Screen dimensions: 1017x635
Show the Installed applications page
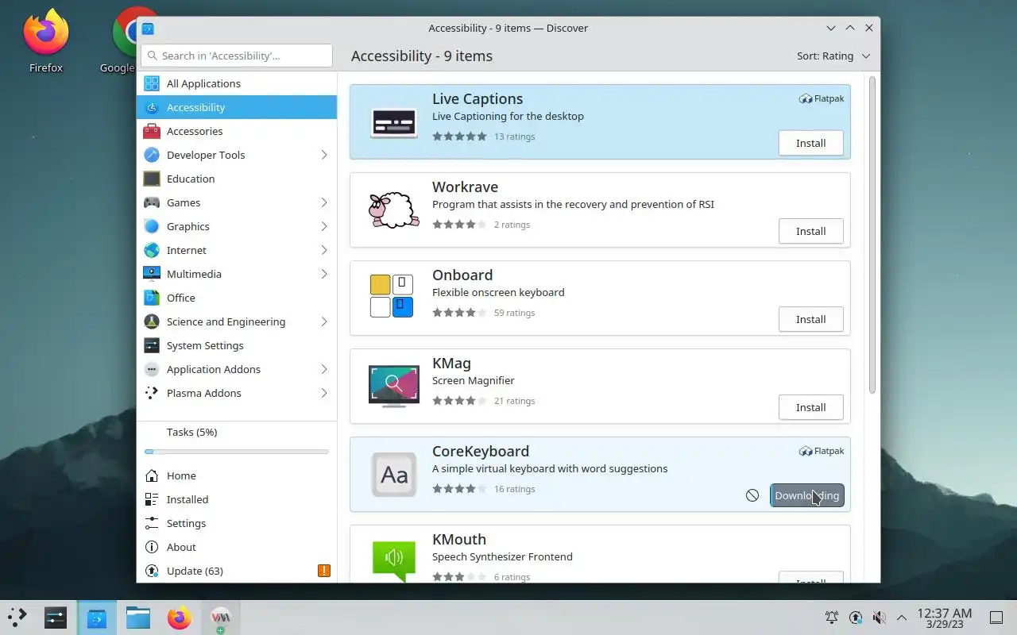[237, 499]
